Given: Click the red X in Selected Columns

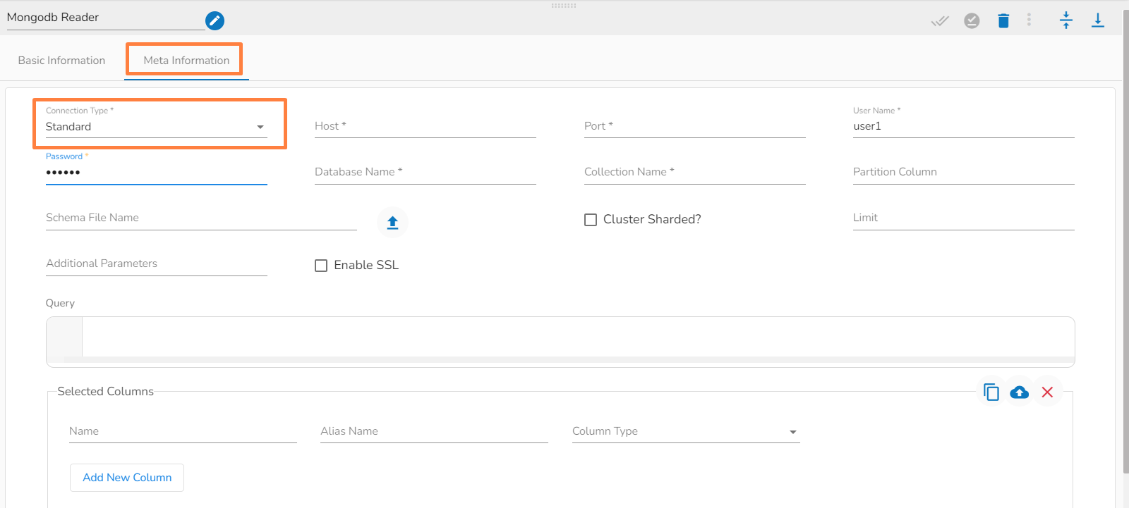Looking at the screenshot, I should (x=1047, y=392).
